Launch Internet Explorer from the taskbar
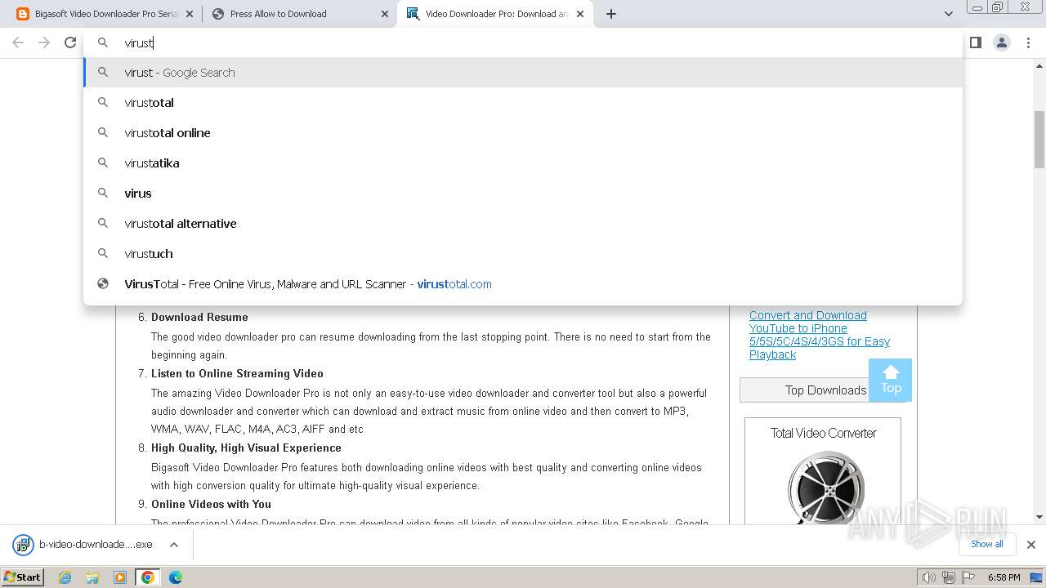 pos(65,577)
